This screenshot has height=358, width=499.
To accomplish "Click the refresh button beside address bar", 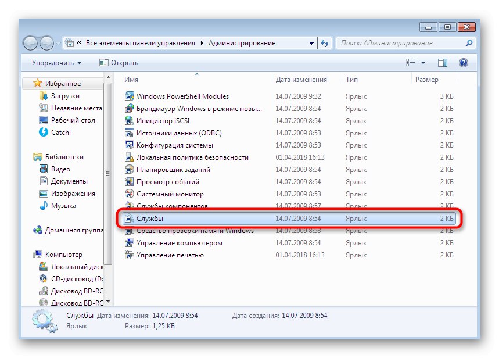I will pyautogui.click(x=325, y=44).
